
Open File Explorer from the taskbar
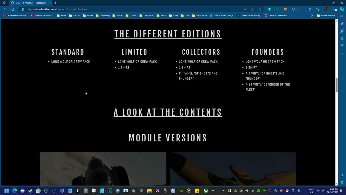tap(149, 191)
